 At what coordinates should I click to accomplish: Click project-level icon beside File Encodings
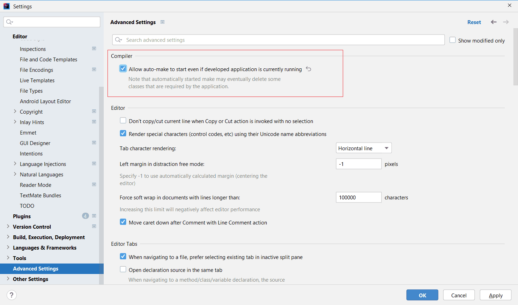click(x=94, y=70)
